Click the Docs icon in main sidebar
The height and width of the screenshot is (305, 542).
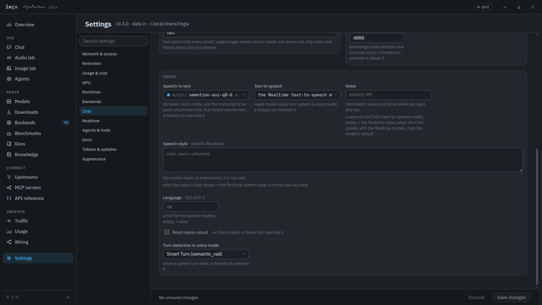(x=9, y=144)
